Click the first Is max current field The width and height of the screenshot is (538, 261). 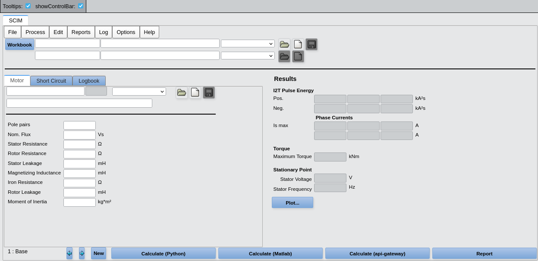pos(330,126)
